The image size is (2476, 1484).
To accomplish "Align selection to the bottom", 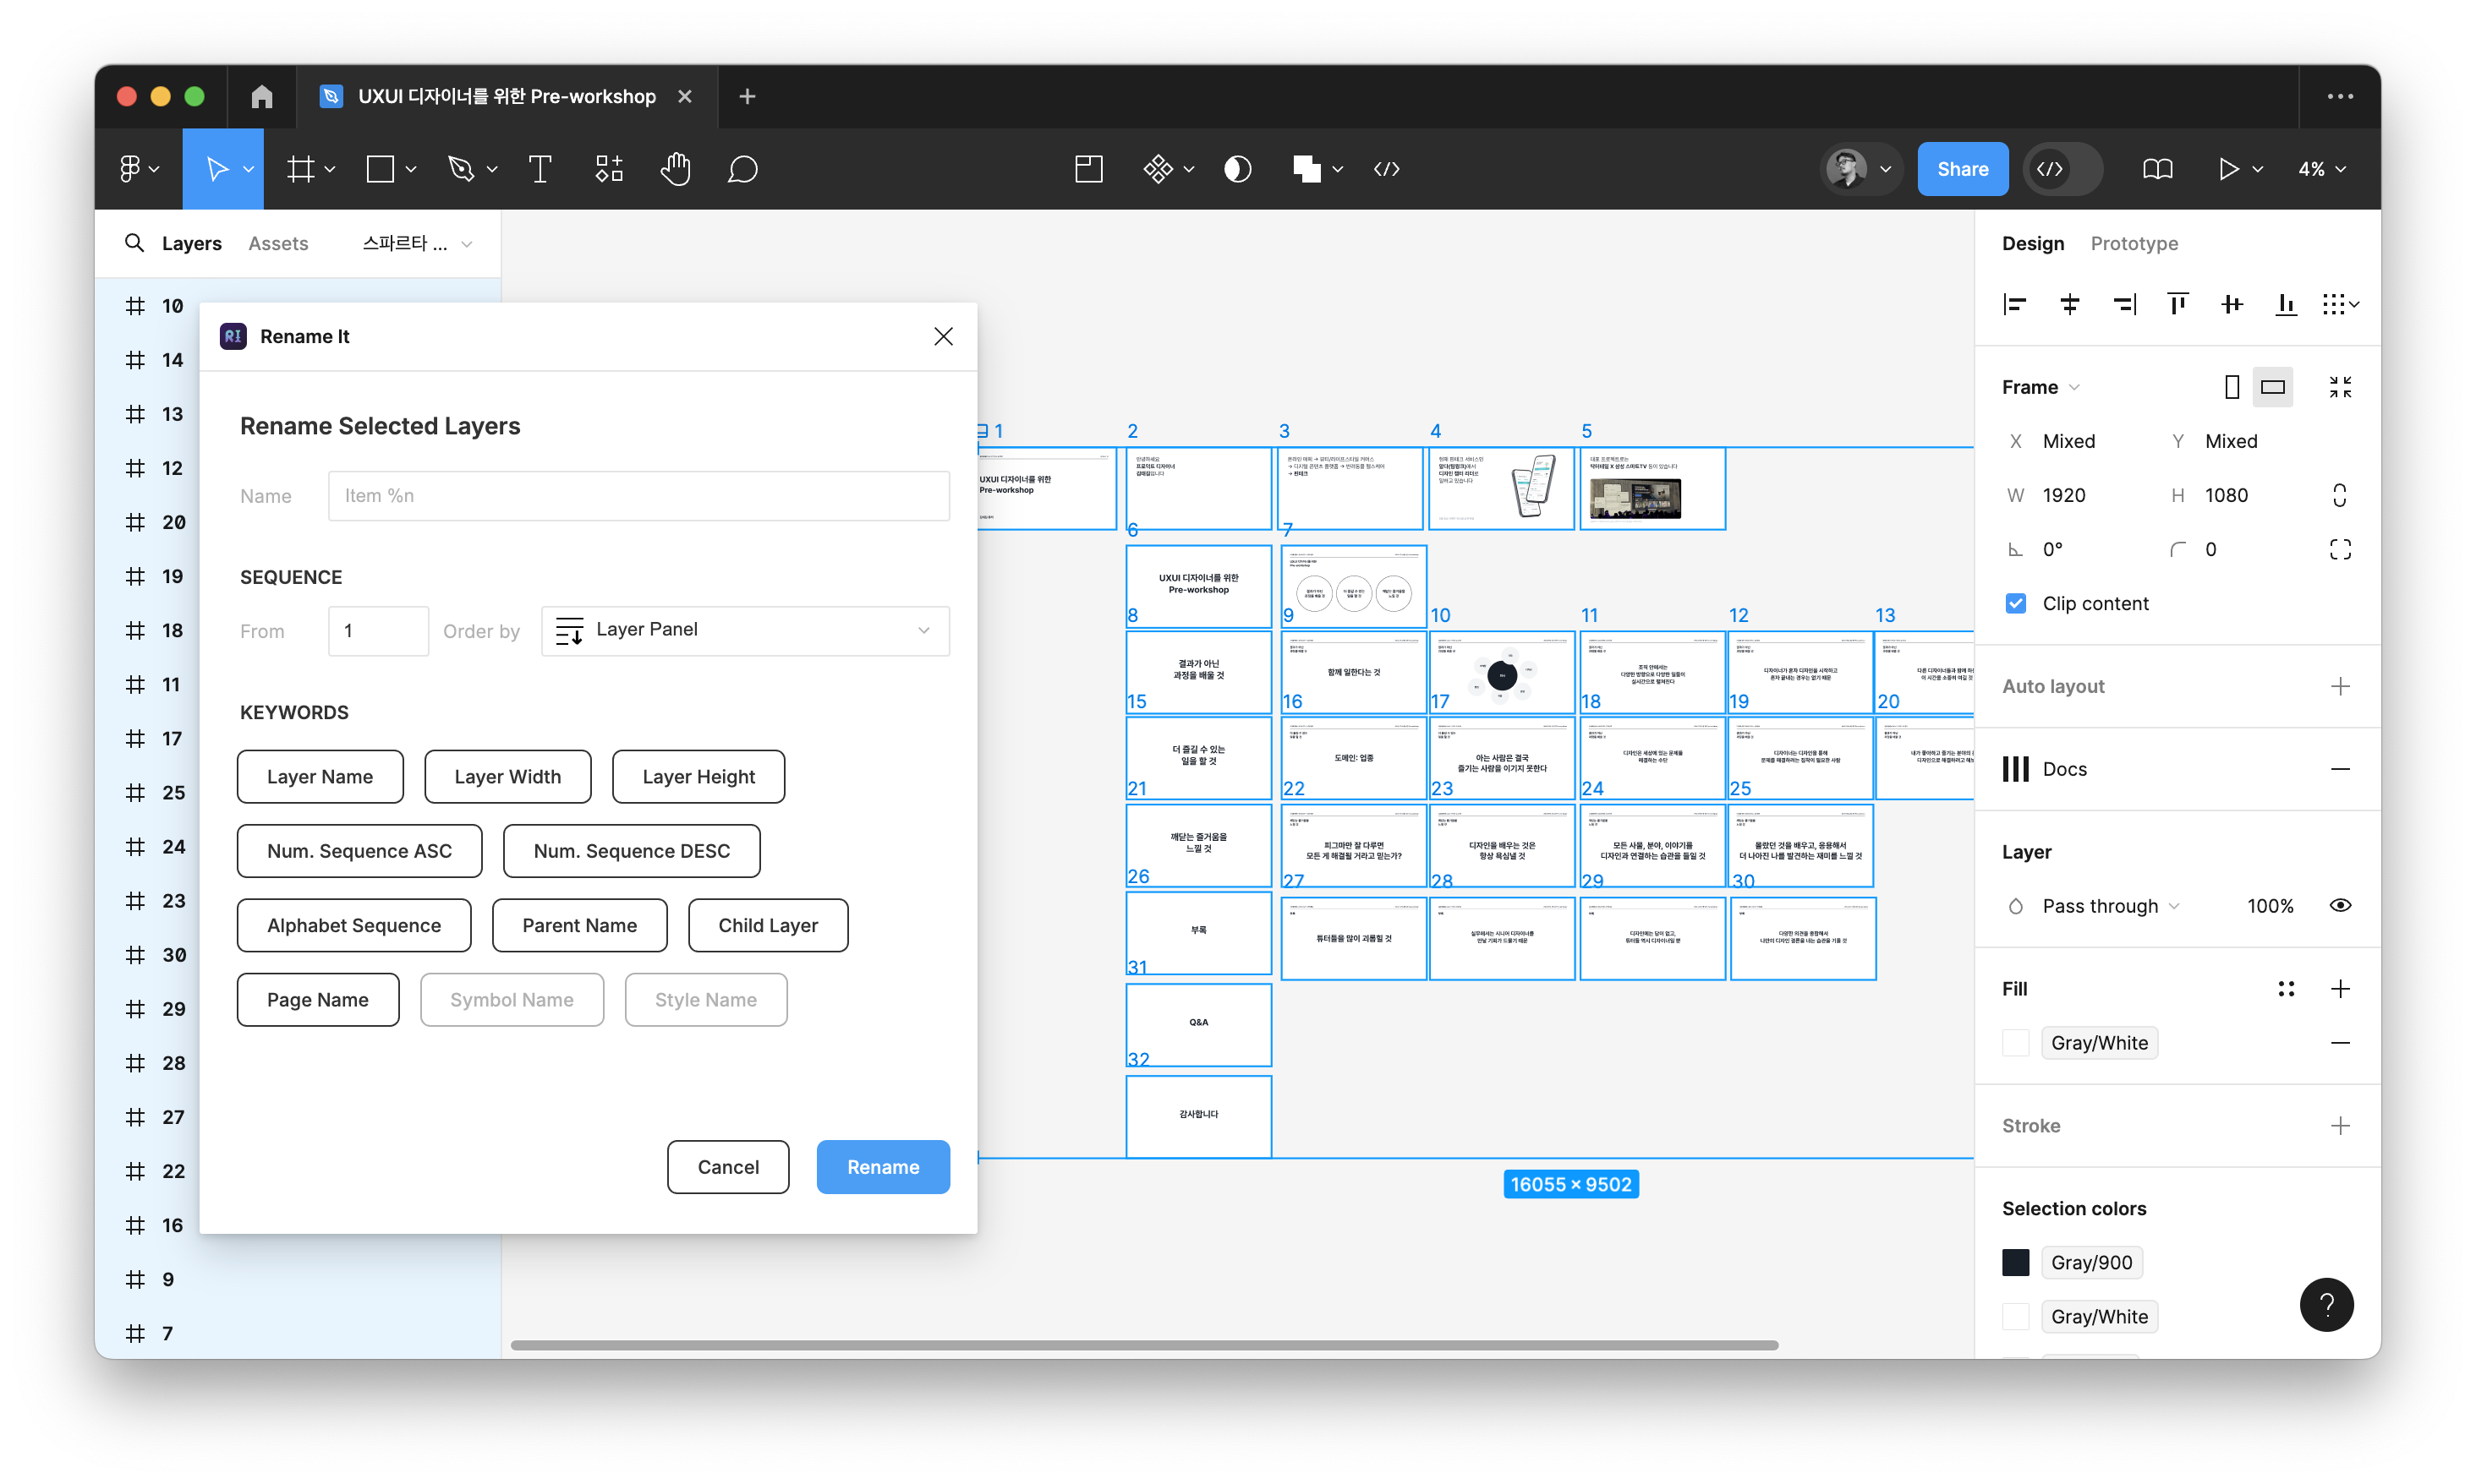I will click(x=2286, y=304).
